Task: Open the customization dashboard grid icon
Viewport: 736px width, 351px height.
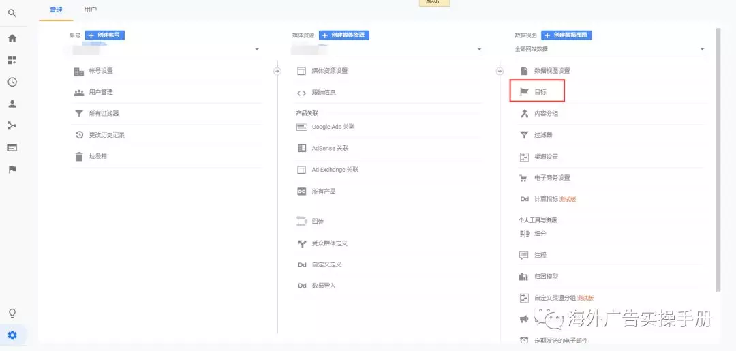Action: 12,60
